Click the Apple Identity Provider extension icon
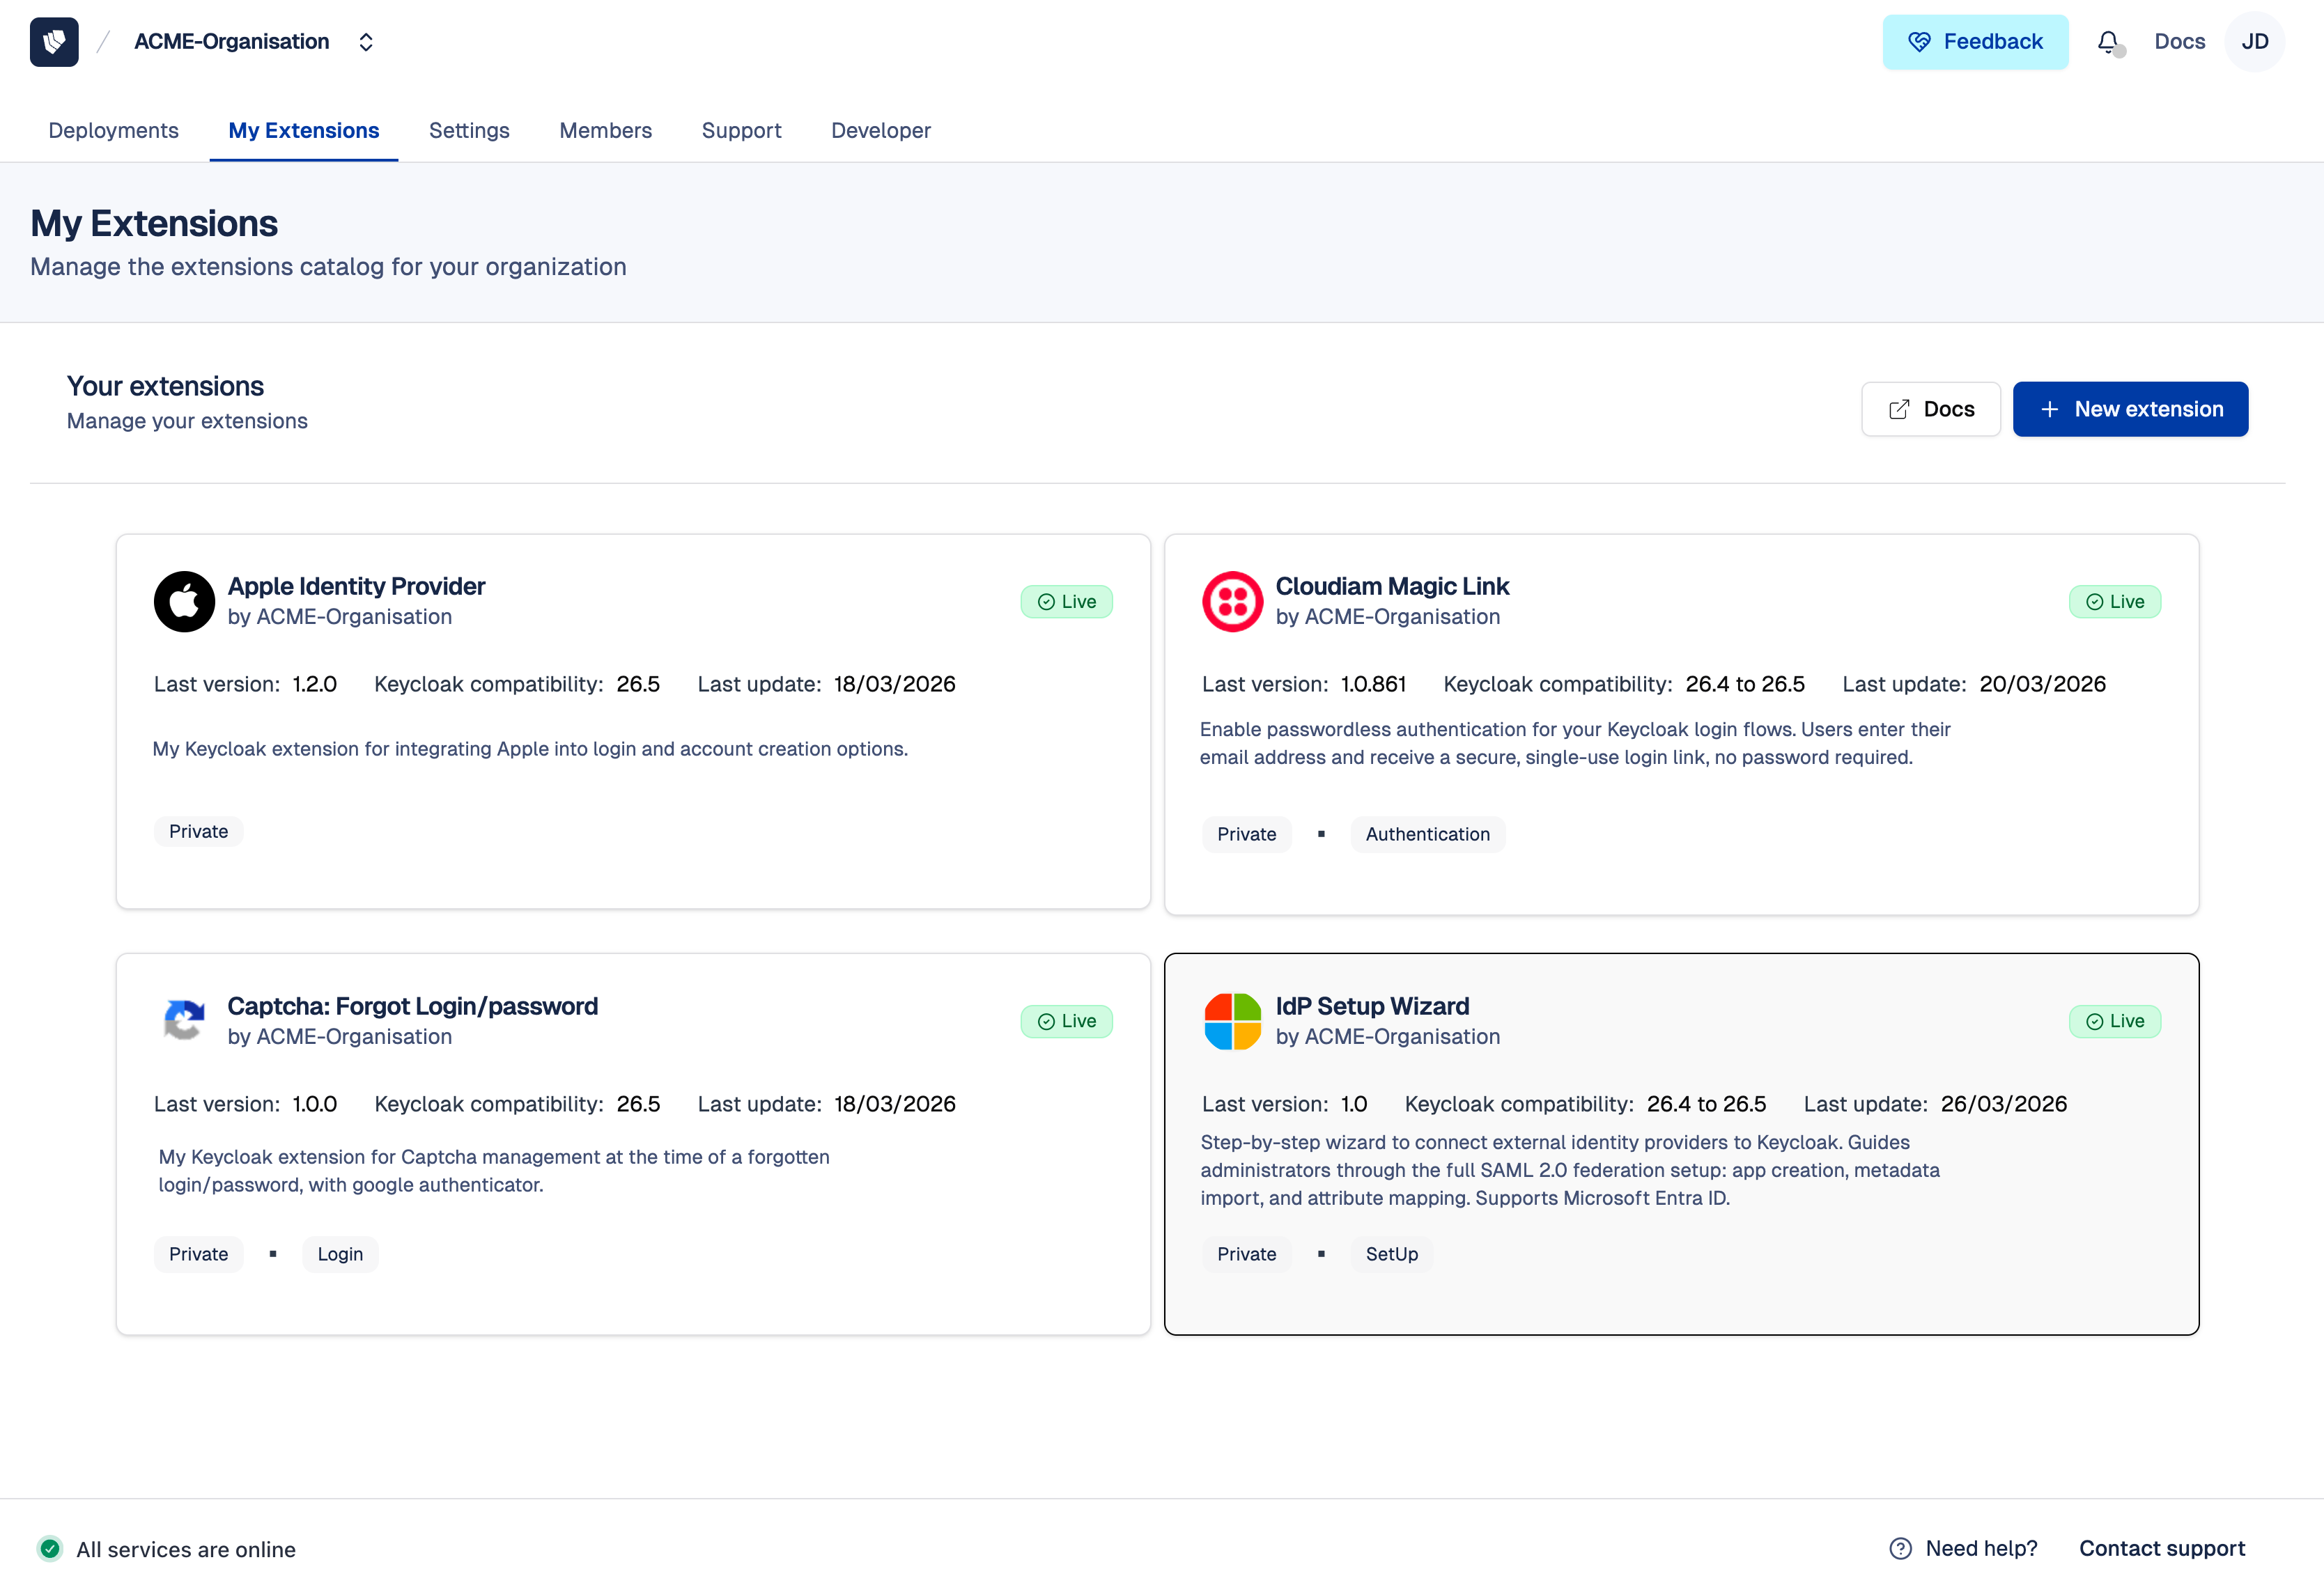Viewport: 2324px width, 1592px height. (184, 600)
